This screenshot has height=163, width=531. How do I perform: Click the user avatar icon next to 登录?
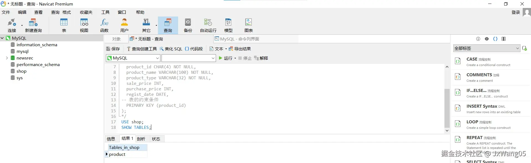pyautogui.click(x=527, y=12)
